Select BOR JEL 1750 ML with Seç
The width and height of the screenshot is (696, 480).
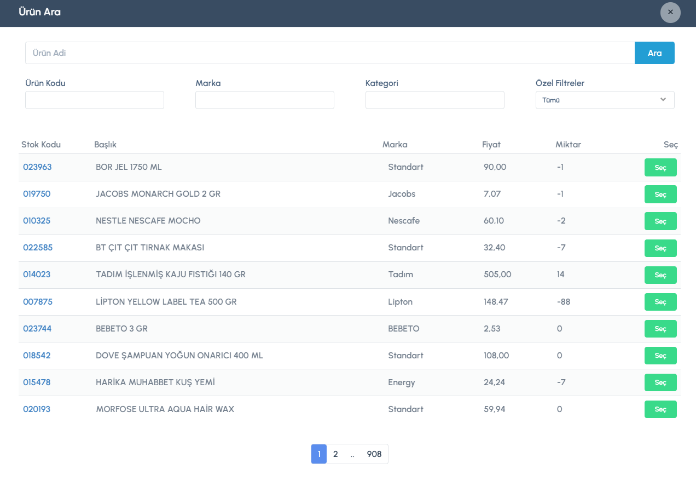tap(660, 168)
